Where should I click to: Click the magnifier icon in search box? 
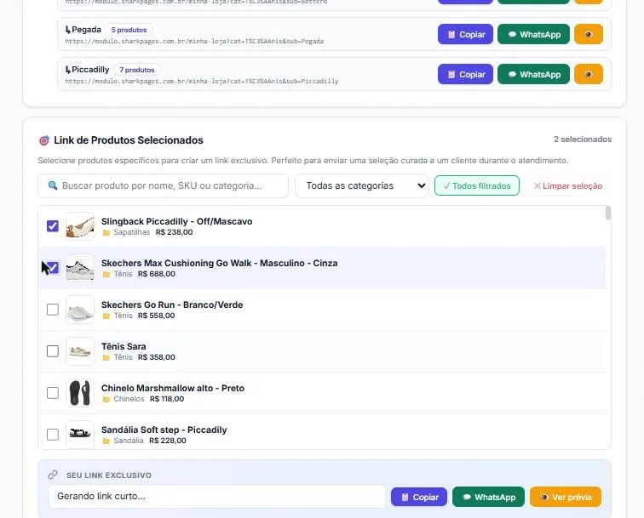point(53,185)
